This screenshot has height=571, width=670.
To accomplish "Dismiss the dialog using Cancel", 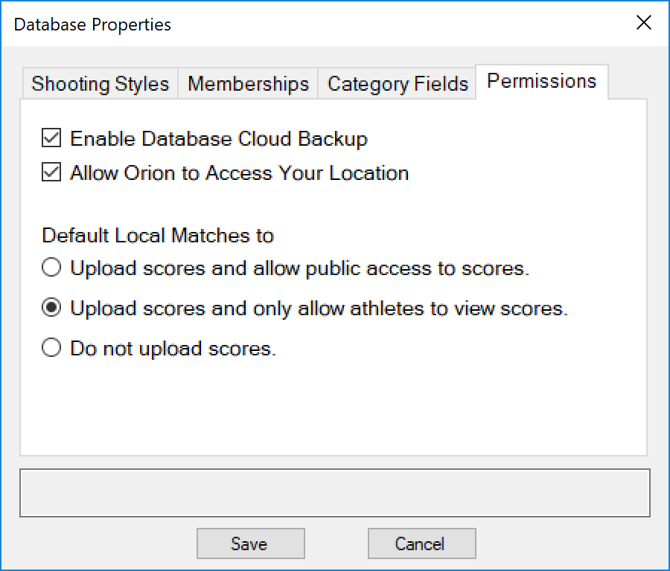I will tap(421, 543).
